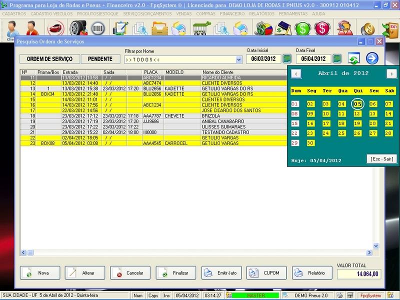The image size is (400, 300).
Task: Click the Data Inicial date field
Action: (x=263, y=59)
